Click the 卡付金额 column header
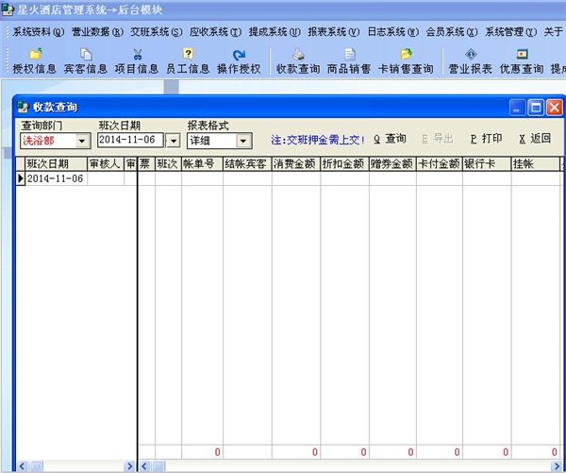The image size is (566, 473). pyautogui.click(x=440, y=164)
